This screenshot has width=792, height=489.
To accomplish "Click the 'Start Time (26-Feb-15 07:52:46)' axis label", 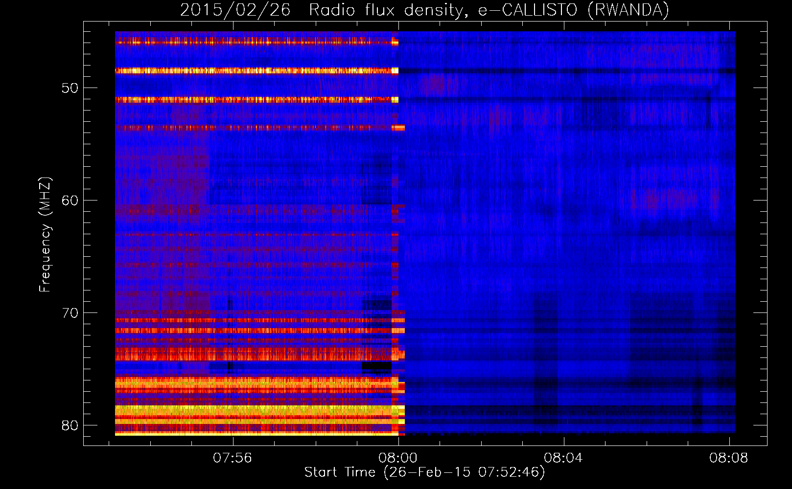I will coord(424,472).
